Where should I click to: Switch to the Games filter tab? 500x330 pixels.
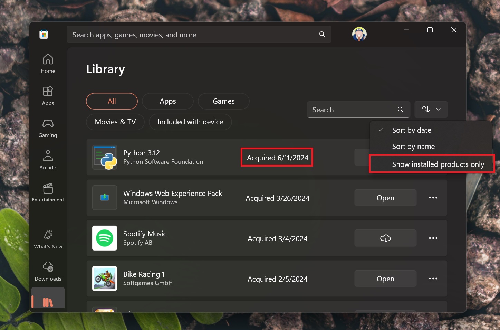[223, 101]
